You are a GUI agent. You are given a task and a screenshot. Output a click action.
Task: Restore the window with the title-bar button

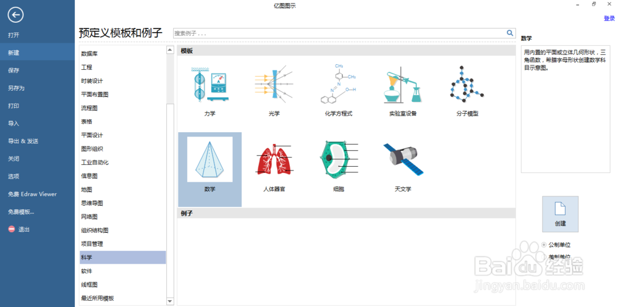(593, 4)
